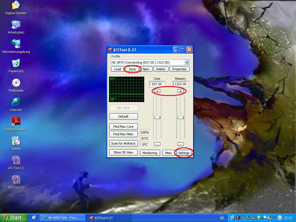Click 51°C temperature readout

click(x=145, y=138)
